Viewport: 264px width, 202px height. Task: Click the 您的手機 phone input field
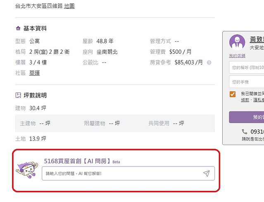[x=247, y=82]
